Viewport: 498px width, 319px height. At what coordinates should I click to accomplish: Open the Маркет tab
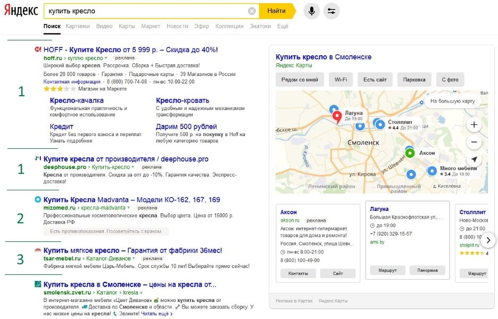click(151, 26)
